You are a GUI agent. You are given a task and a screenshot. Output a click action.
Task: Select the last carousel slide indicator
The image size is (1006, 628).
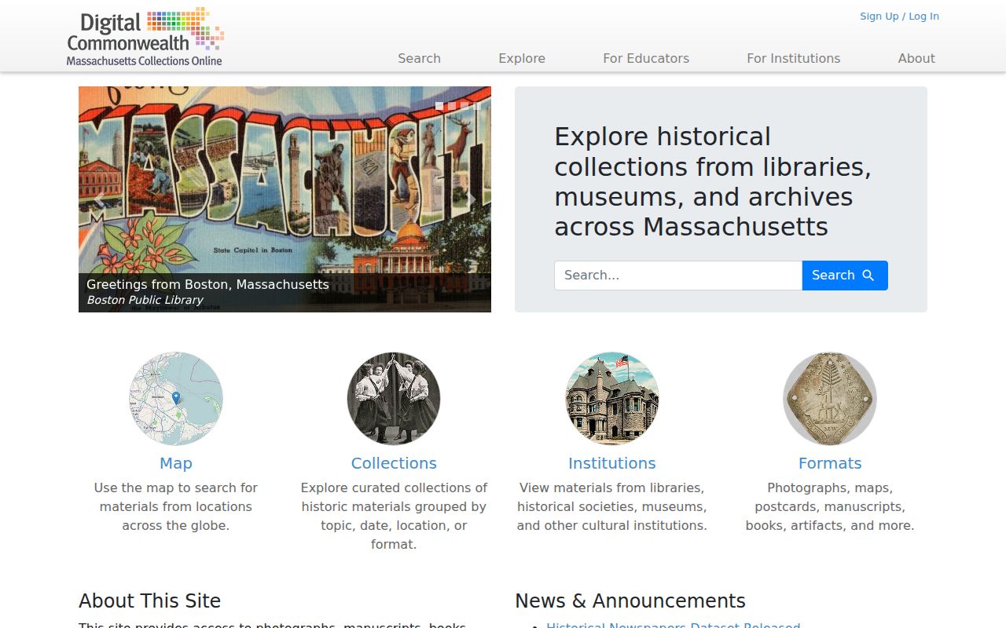(x=477, y=106)
